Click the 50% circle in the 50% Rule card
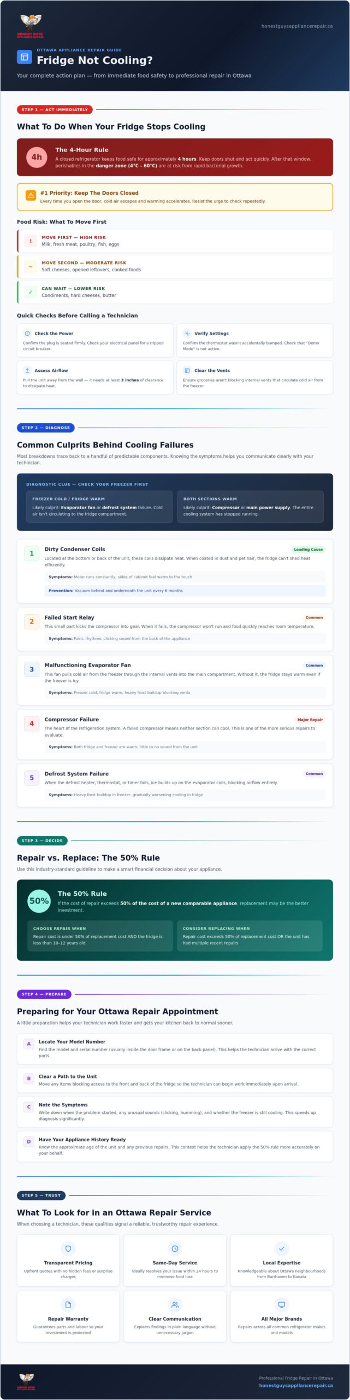 [x=39, y=901]
